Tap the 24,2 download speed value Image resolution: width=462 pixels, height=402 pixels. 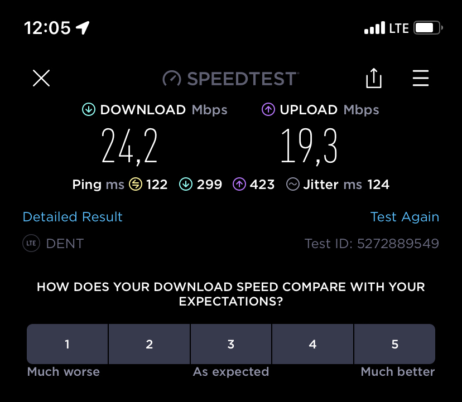click(129, 146)
